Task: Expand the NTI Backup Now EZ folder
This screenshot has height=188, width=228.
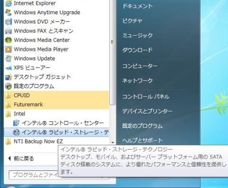Action: tap(9, 141)
